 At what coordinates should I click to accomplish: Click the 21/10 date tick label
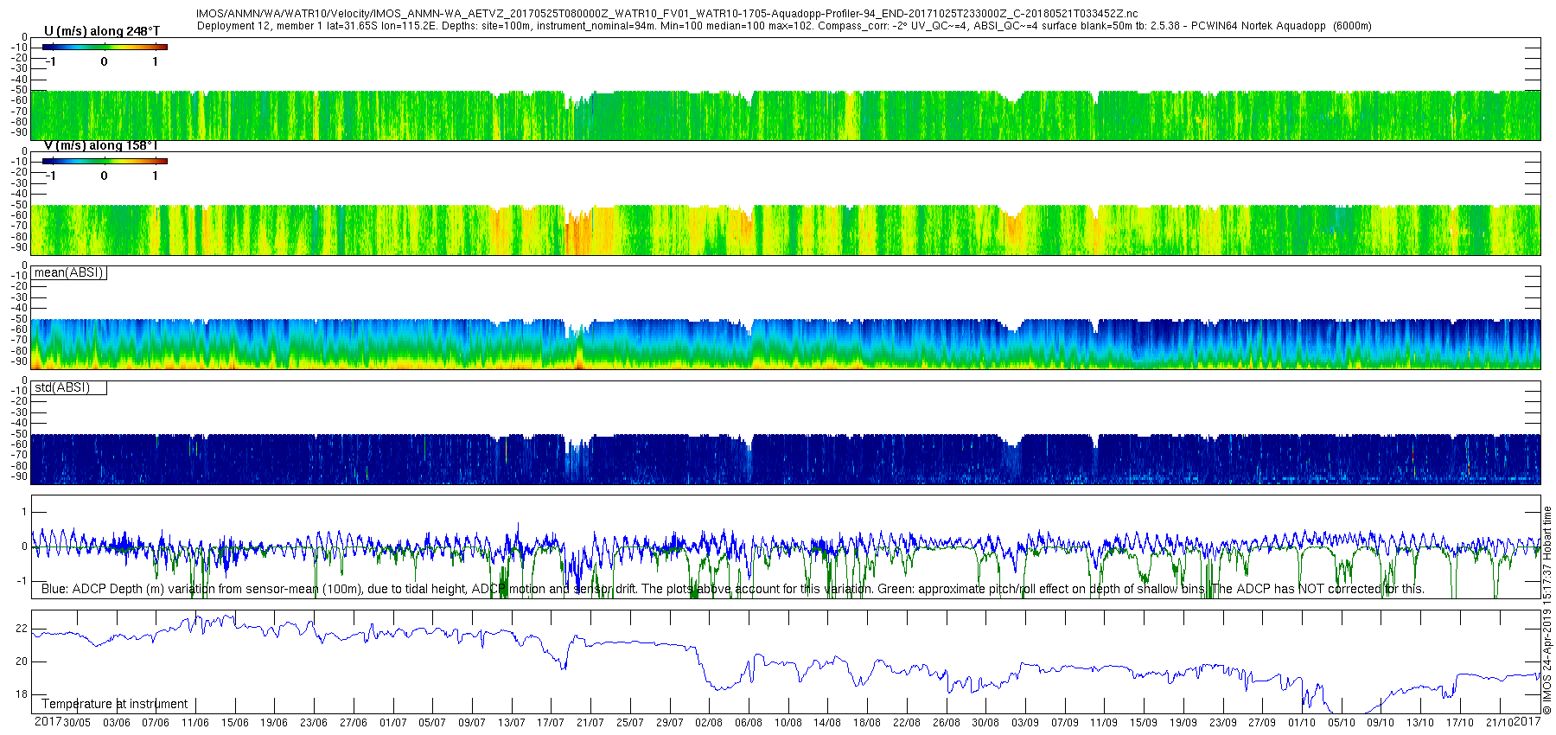1500,723
